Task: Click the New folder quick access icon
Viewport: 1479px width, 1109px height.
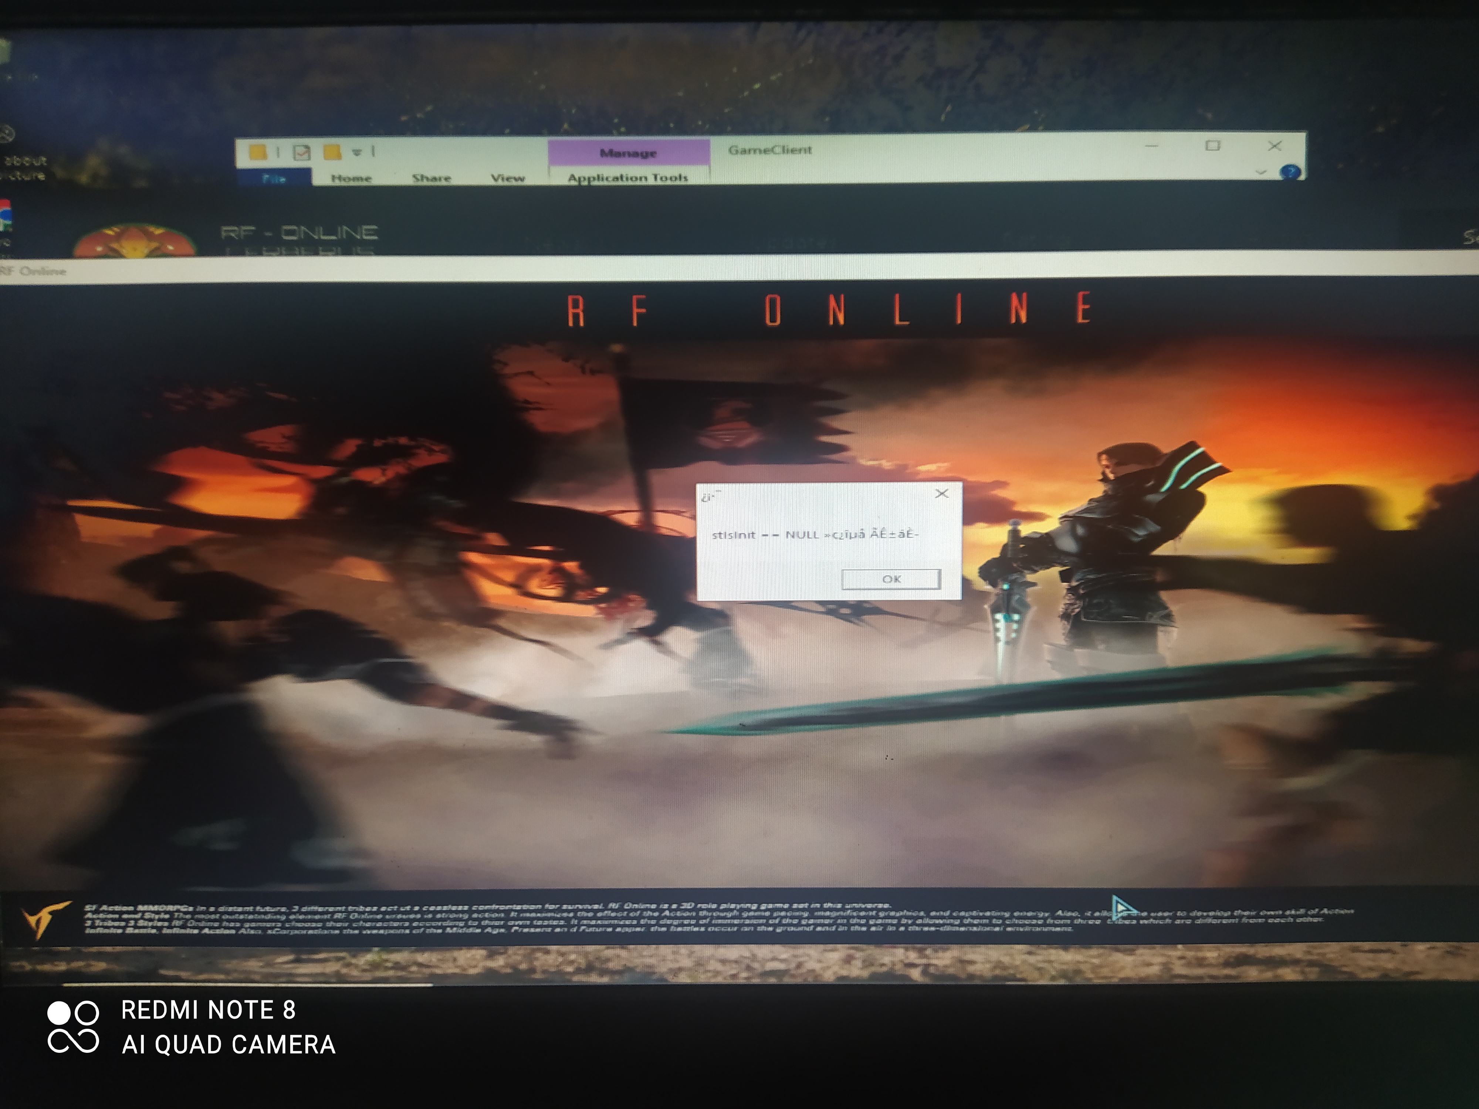Action: [332, 152]
